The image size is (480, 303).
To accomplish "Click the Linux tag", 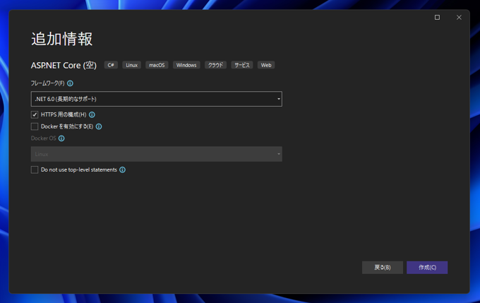I will [x=131, y=65].
